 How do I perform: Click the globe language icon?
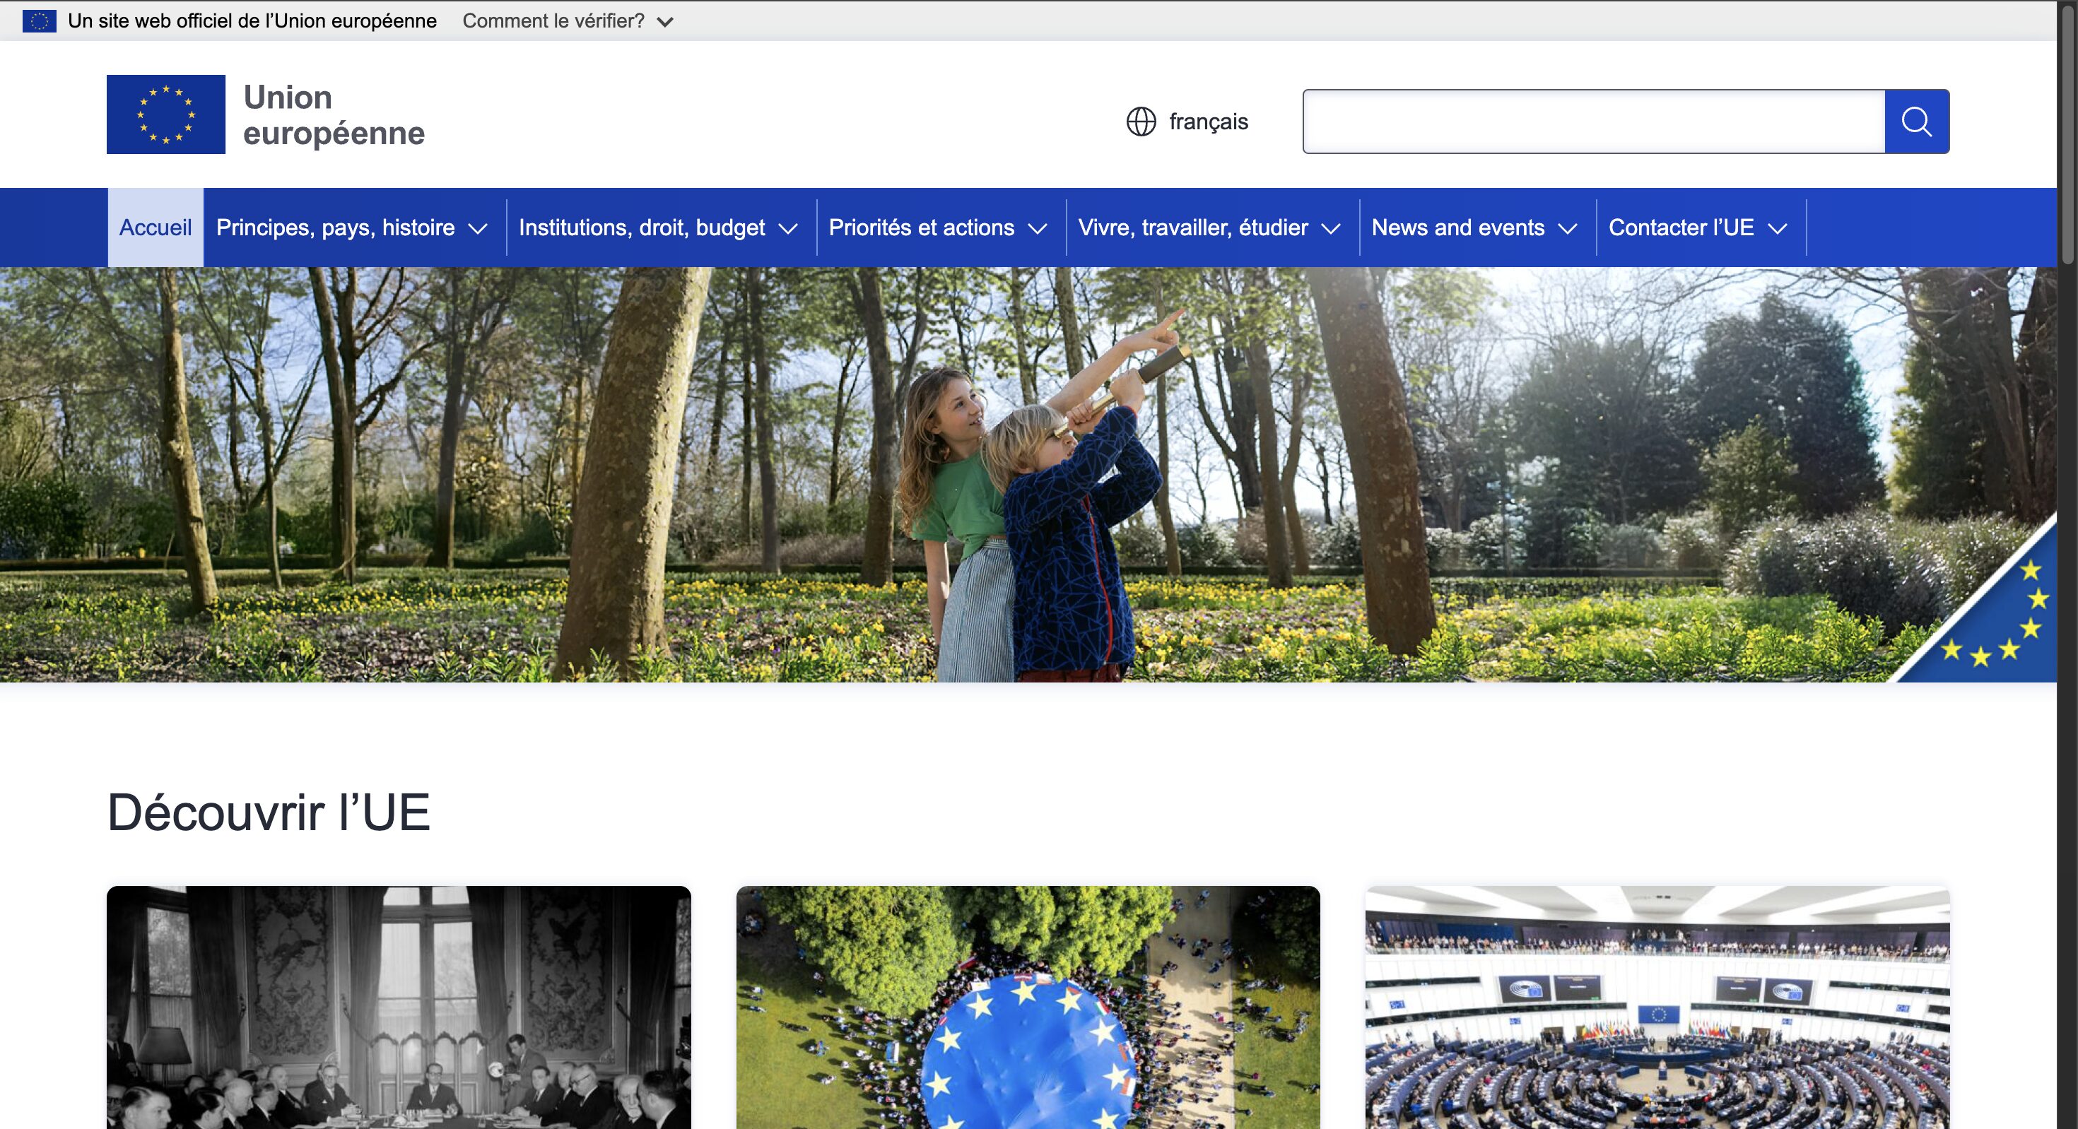coord(1141,122)
